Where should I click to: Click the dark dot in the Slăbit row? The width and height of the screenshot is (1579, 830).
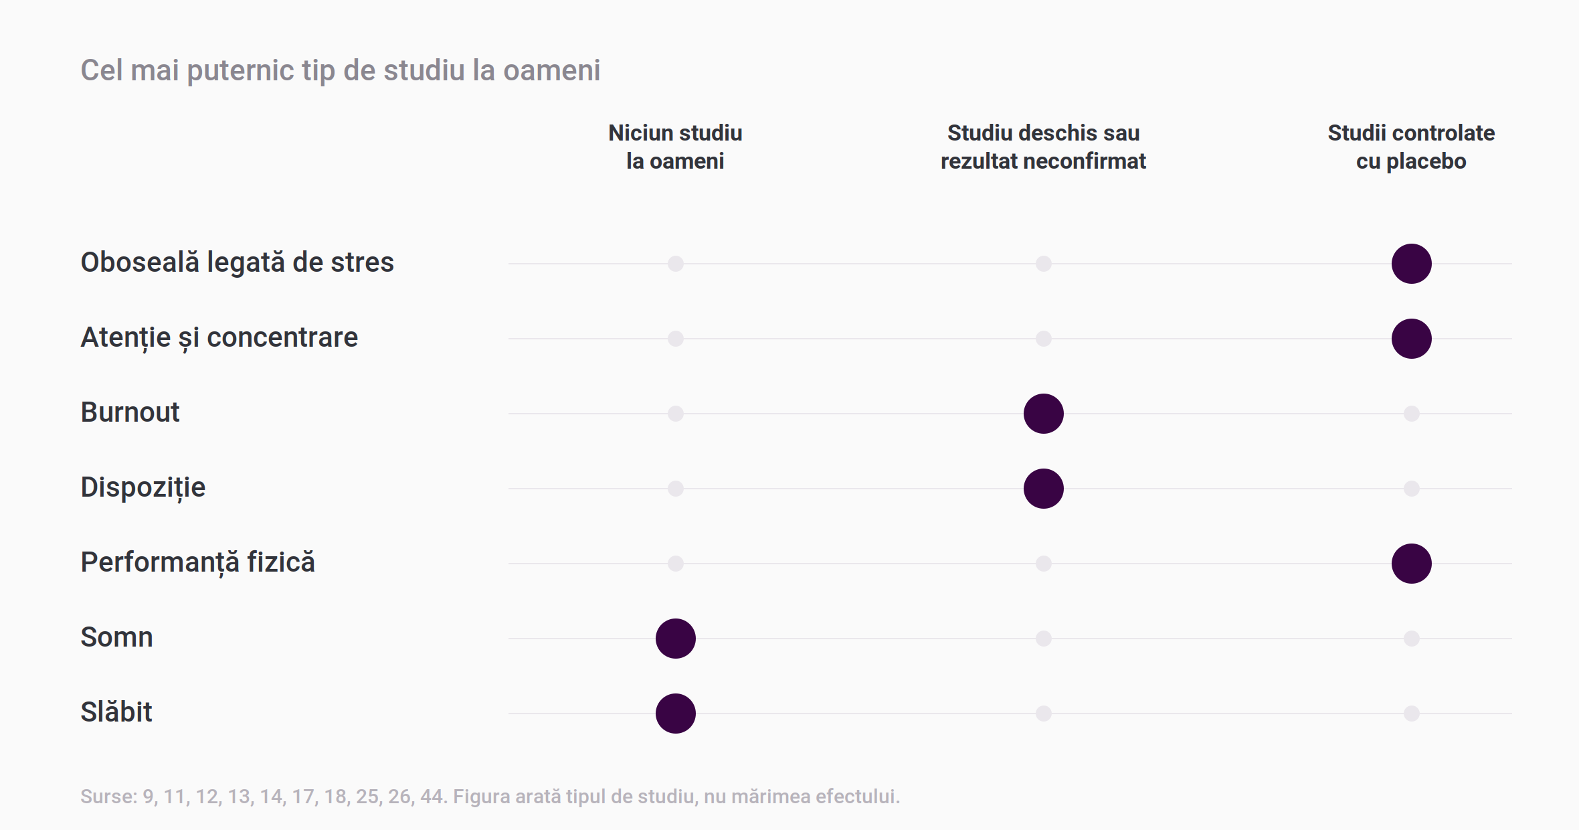pyautogui.click(x=676, y=714)
